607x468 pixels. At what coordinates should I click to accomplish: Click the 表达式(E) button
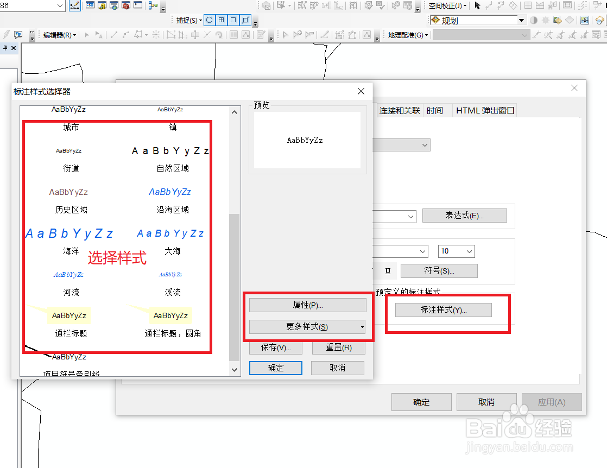click(x=465, y=216)
